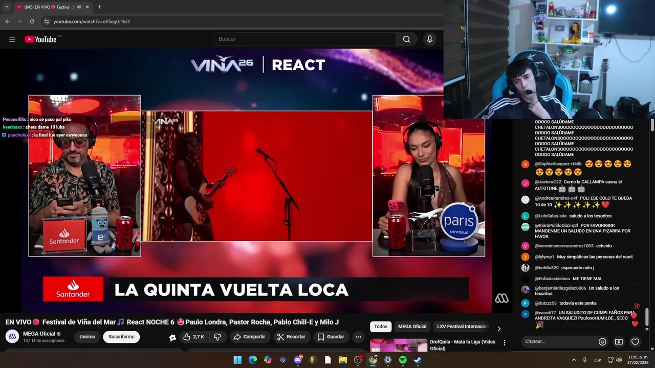The height and width of the screenshot is (368, 655).
Task: Click @JavieraC22 chat message author
Action: (548, 182)
